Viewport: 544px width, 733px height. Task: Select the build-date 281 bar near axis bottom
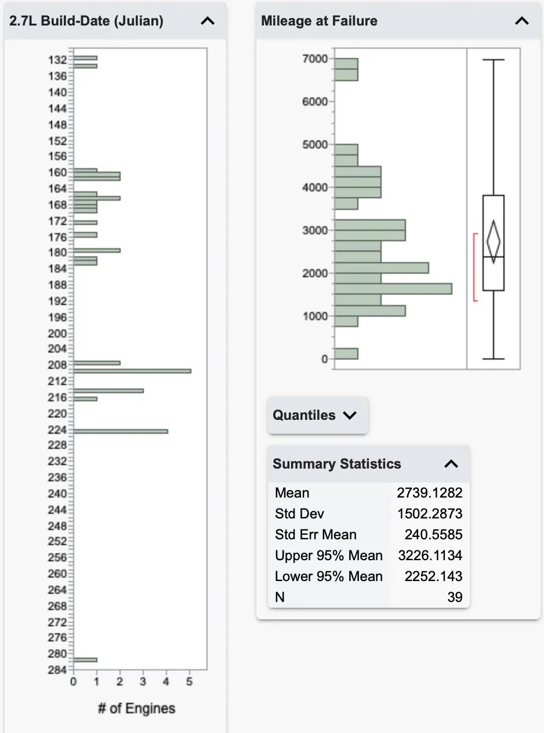pos(85,659)
